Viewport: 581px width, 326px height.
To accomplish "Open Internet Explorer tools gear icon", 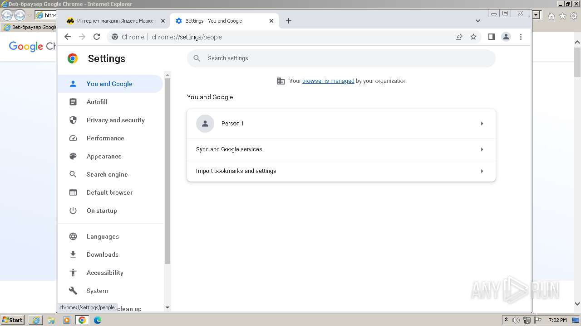I will (x=574, y=16).
